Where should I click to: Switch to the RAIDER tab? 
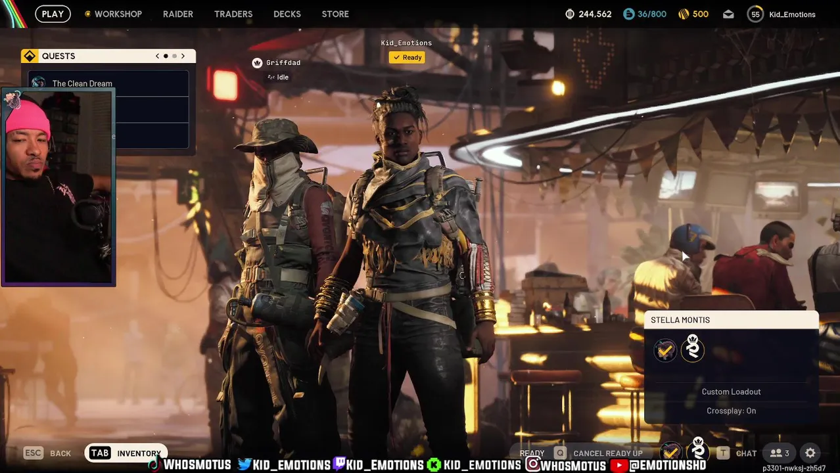coord(178,14)
